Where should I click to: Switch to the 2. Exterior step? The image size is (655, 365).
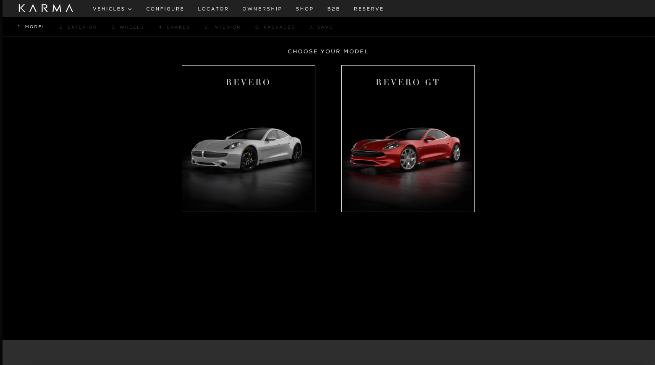(x=78, y=27)
